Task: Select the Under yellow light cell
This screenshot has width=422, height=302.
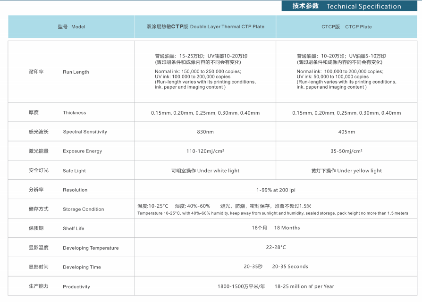Action: 346,171
